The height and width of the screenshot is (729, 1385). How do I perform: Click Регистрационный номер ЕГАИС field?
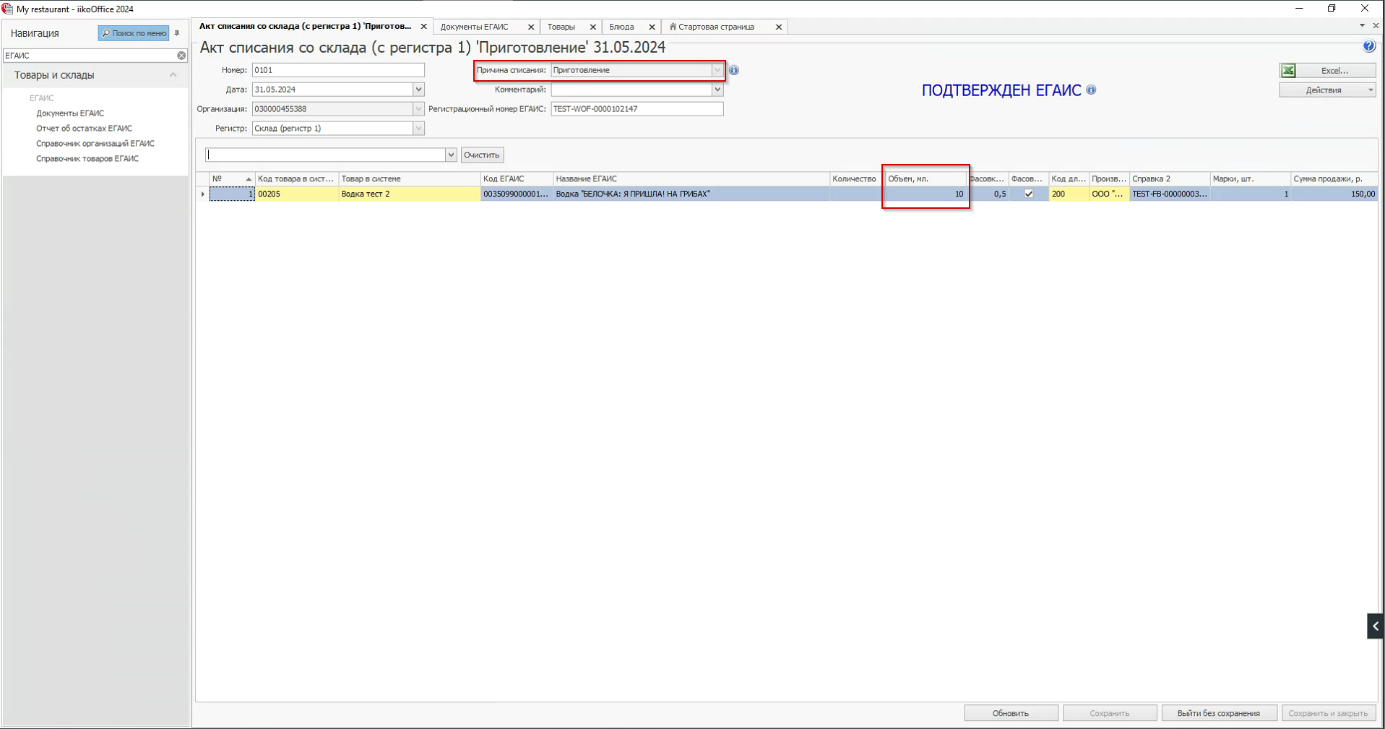pyautogui.click(x=637, y=109)
